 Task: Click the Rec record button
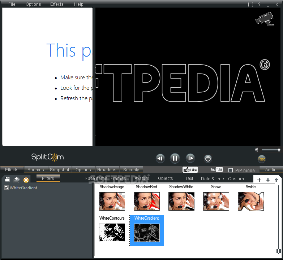(x=262, y=159)
